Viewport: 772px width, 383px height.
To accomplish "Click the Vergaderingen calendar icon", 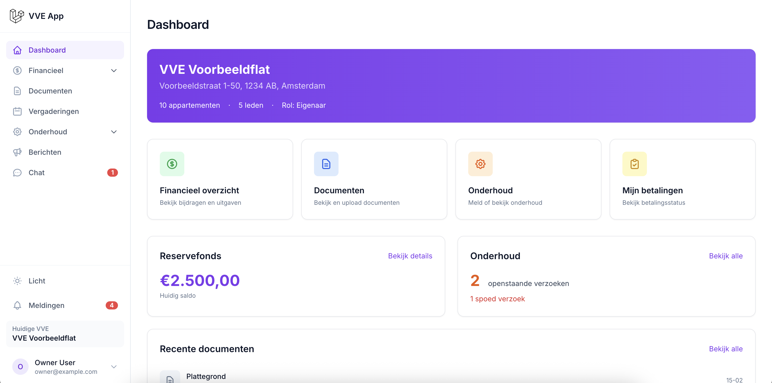I will click(17, 111).
